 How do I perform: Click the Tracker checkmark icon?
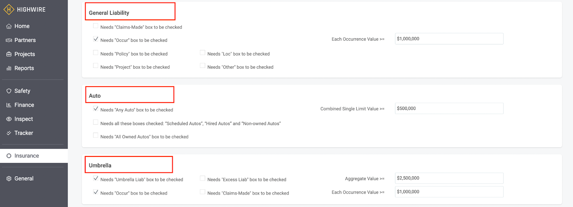[x=9, y=133]
